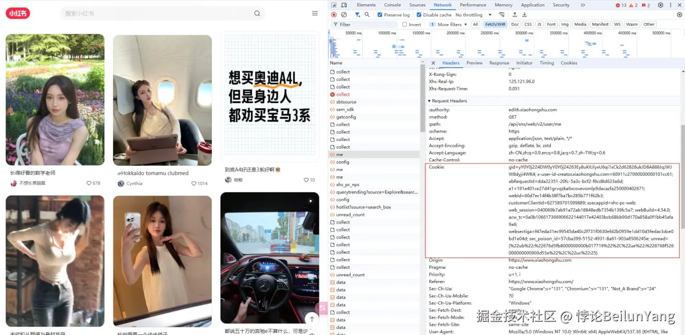Select the JS filter
Screen dimensions: 685x335
tap(539, 25)
